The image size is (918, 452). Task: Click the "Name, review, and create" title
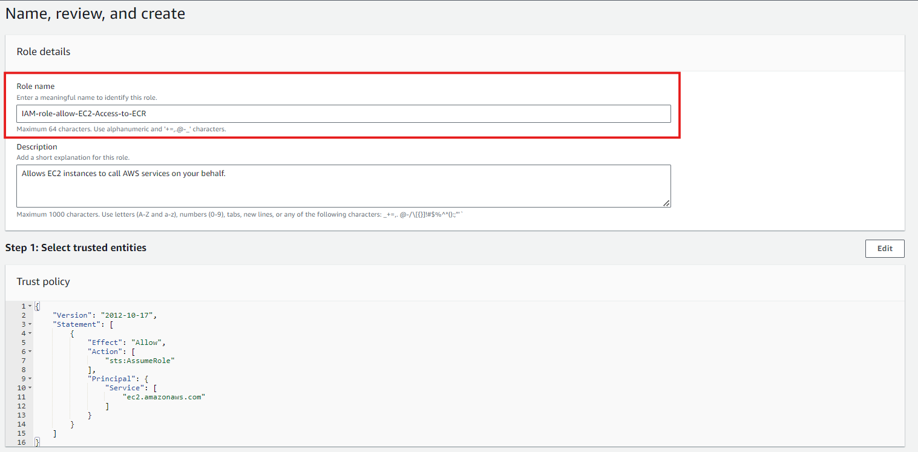[x=95, y=14]
